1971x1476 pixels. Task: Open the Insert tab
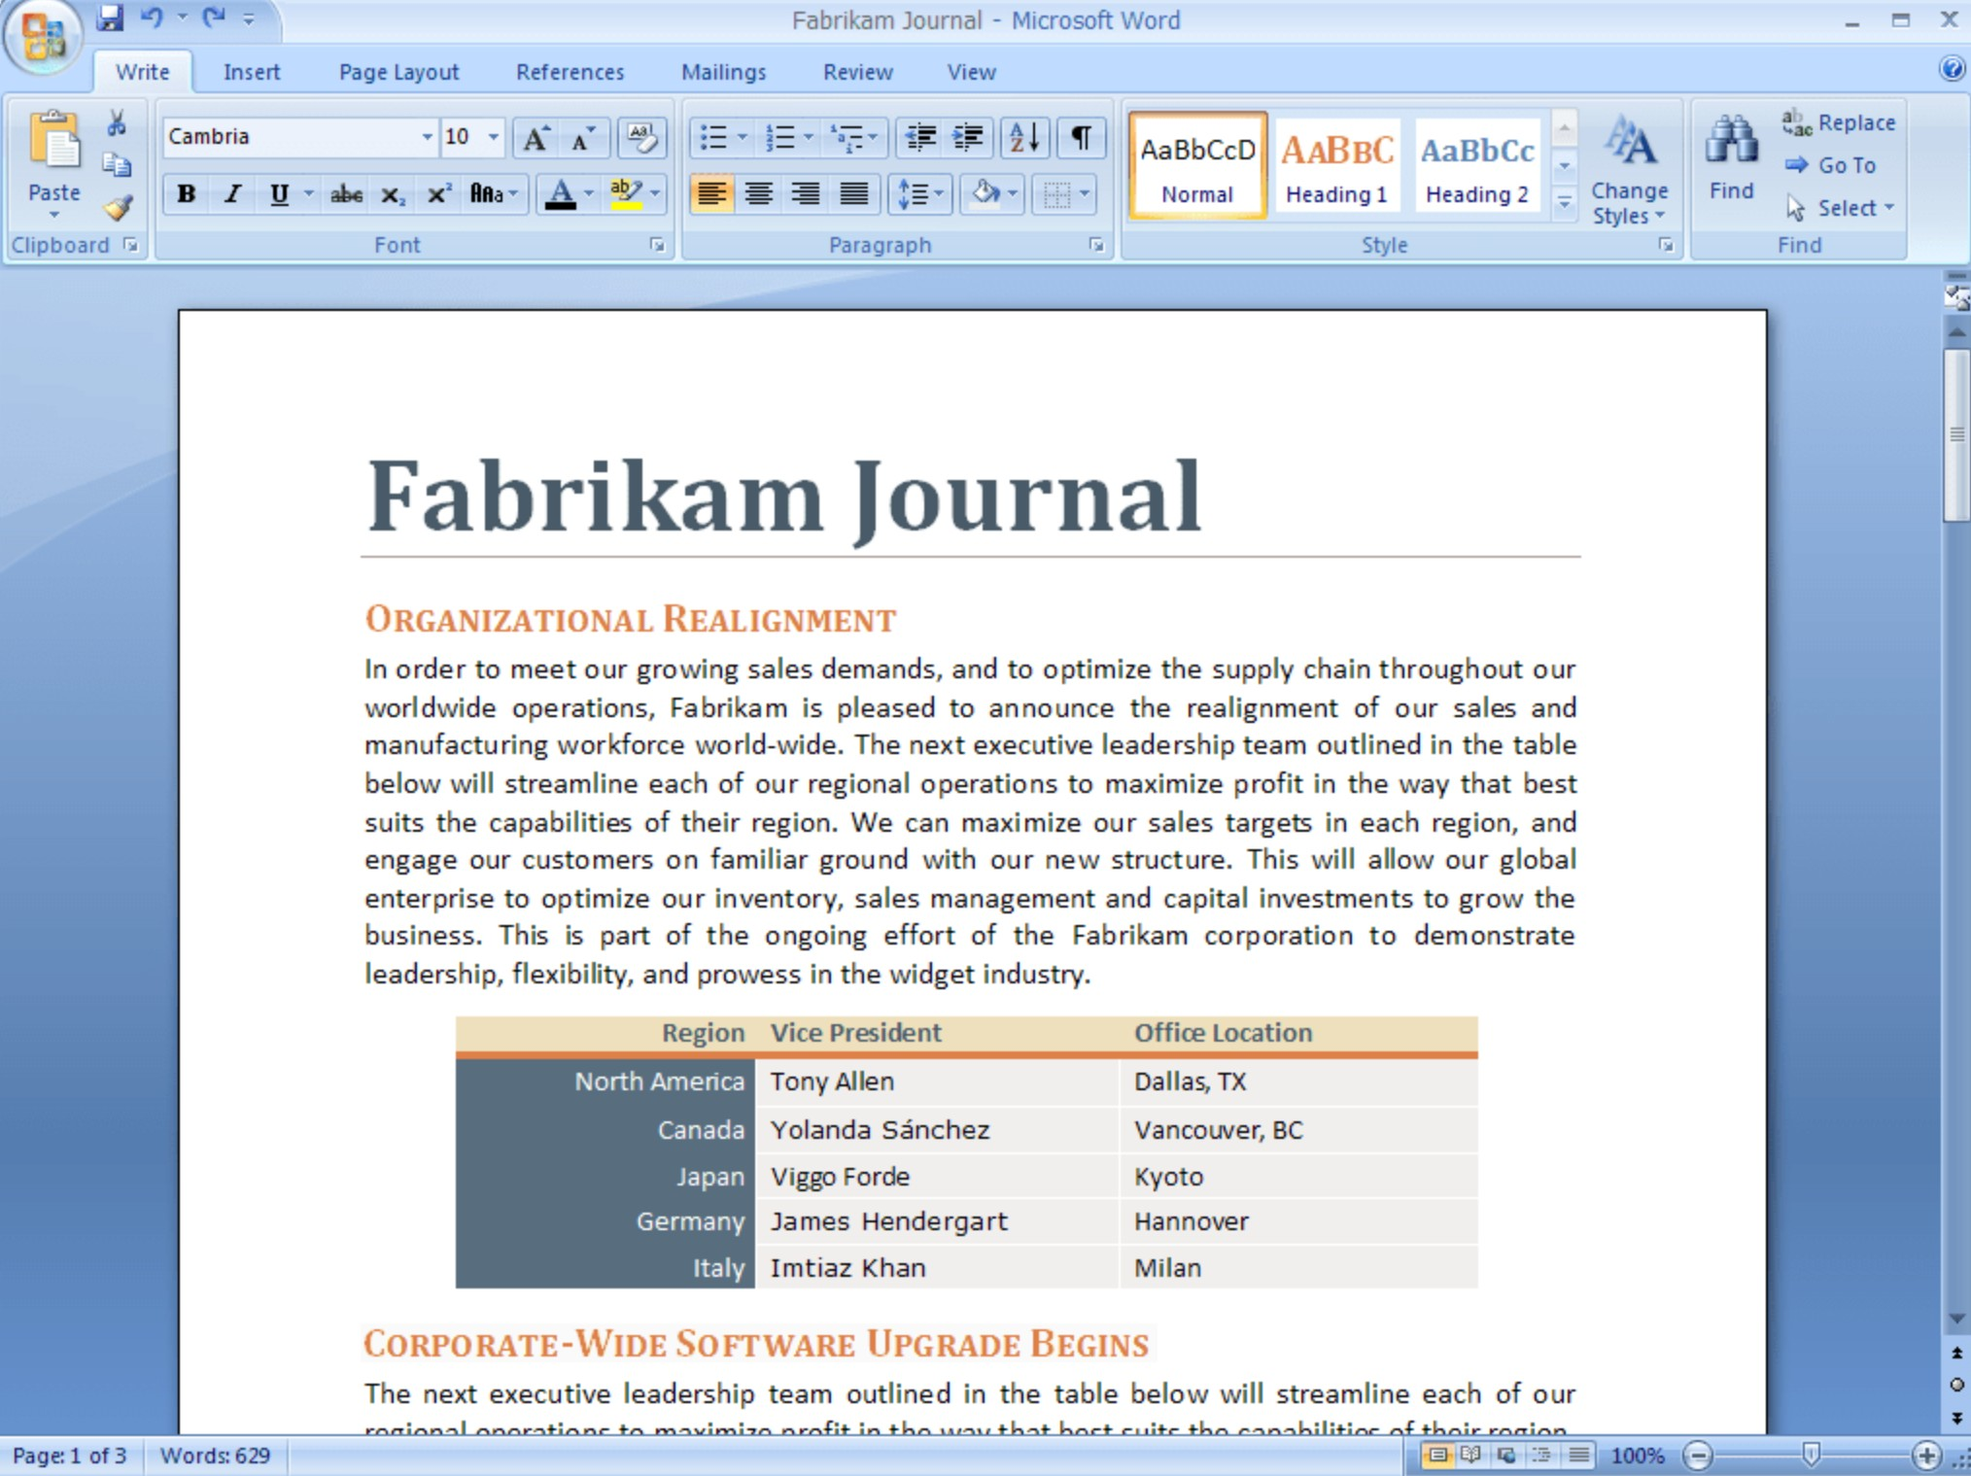pyautogui.click(x=252, y=72)
